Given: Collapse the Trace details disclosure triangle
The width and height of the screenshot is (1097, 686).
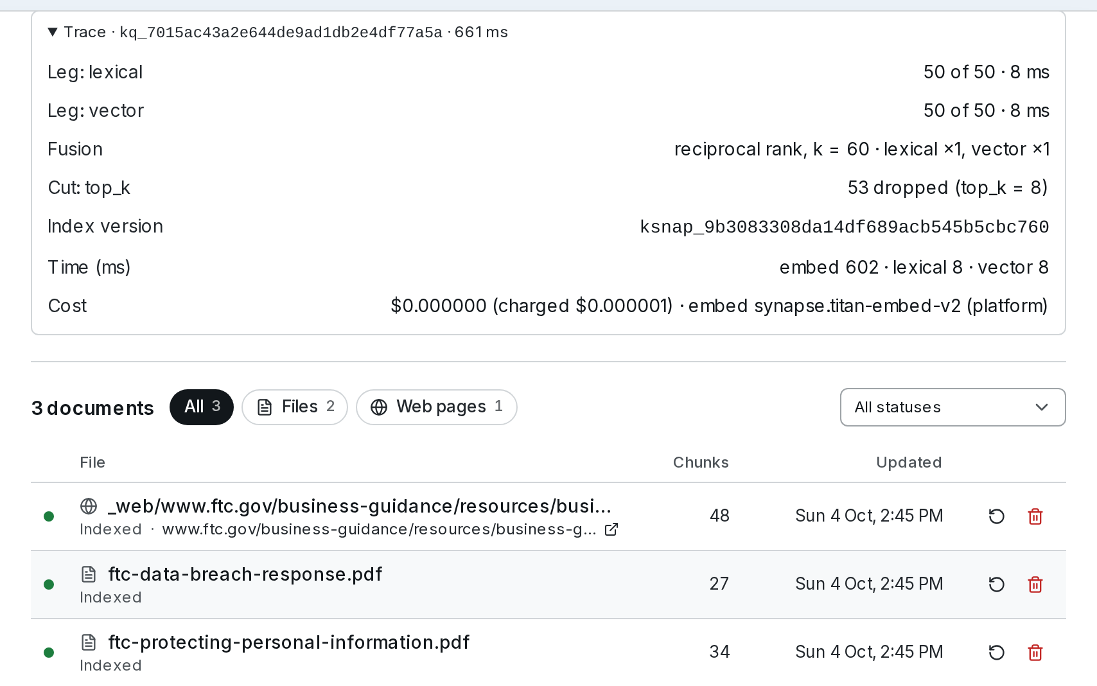Looking at the screenshot, I should [x=53, y=32].
